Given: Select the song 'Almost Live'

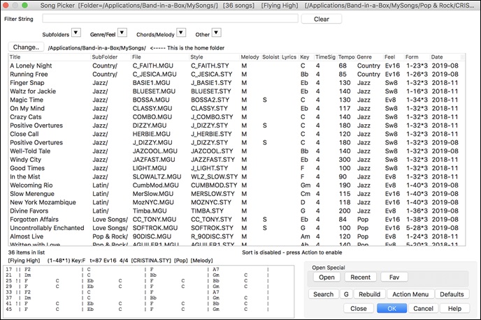Looking at the screenshot, I should (x=236, y=237).
